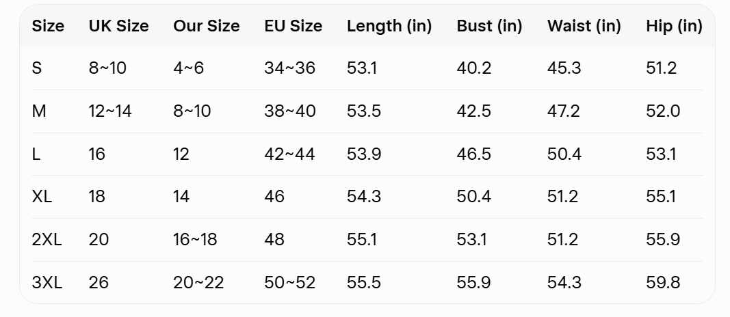Click the Size column header
The height and width of the screenshot is (317, 730).
coord(48,26)
